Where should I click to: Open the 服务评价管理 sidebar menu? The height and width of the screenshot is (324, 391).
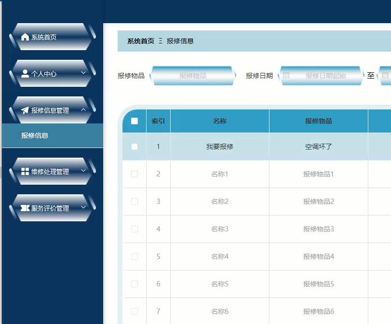tap(53, 208)
